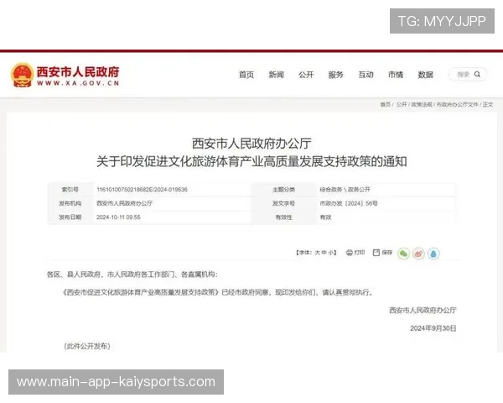Go to 首页 in the breadcrumb
This screenshot has height=403, width=503.
(x=386, y=104)
